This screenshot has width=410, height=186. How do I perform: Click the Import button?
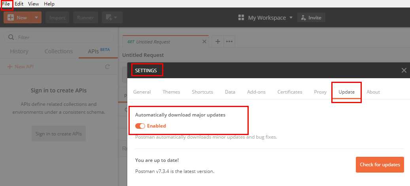pos(57,17)
